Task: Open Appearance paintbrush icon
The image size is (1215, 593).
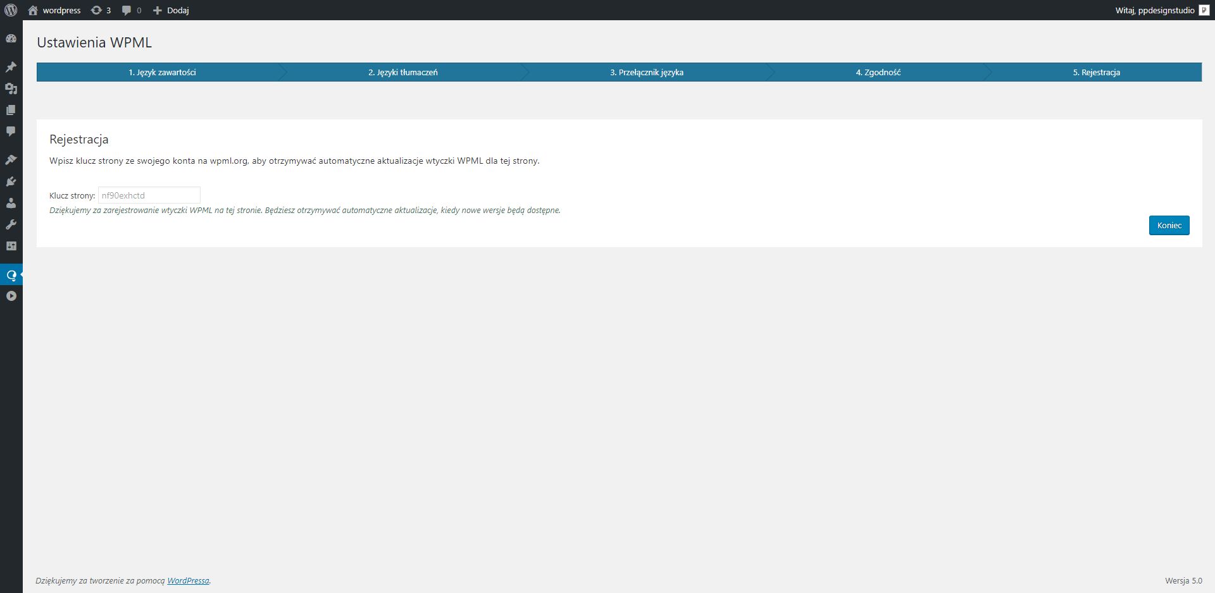Action: (11, 160)
